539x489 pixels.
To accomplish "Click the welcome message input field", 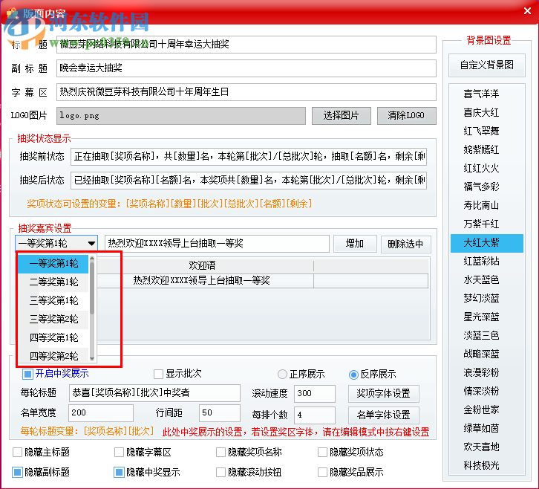I will [x=217, y=244].
